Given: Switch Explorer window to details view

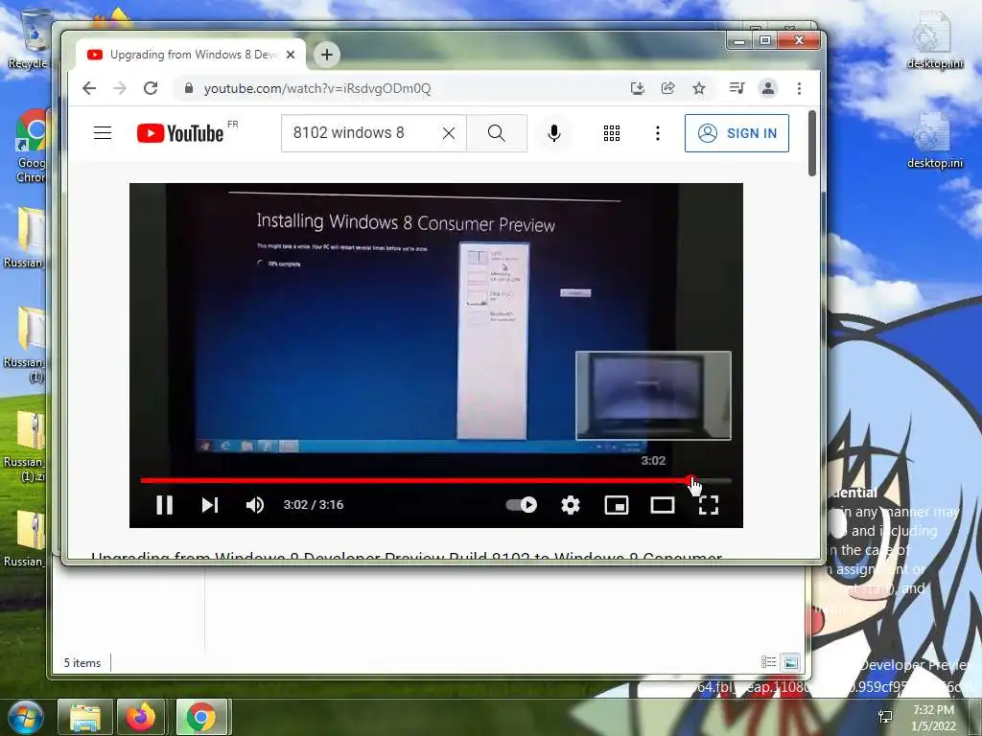Looking at the screenshot, I should (x=768, y=662).
